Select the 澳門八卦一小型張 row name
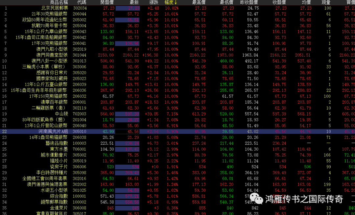This screenshot has width=355, height=215. pyautogui.click(x=50, y=61)
